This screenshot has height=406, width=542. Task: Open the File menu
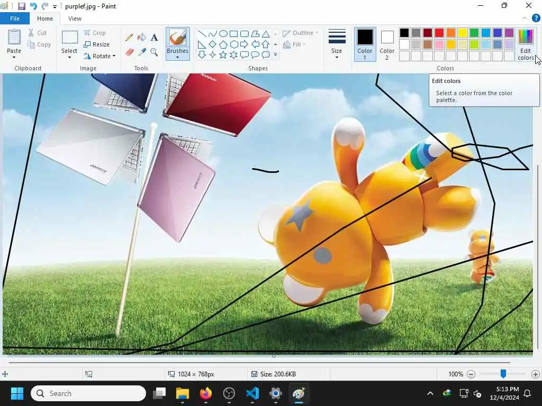pyautogui.click(x=14, y=19)
